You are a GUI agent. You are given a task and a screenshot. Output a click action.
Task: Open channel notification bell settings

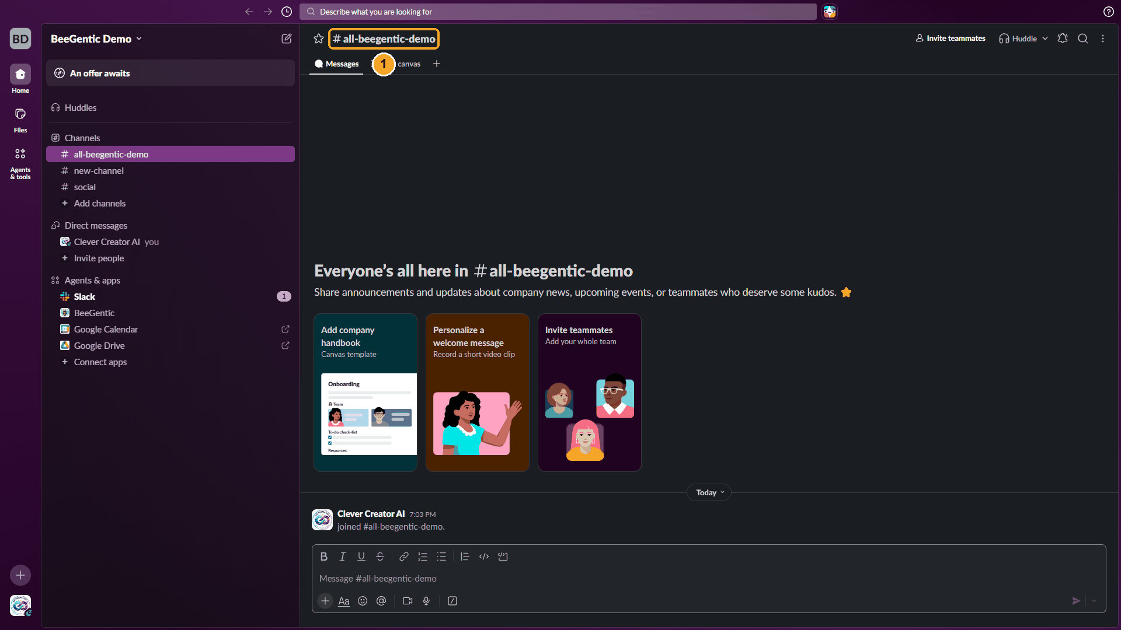coord(1063,38)
